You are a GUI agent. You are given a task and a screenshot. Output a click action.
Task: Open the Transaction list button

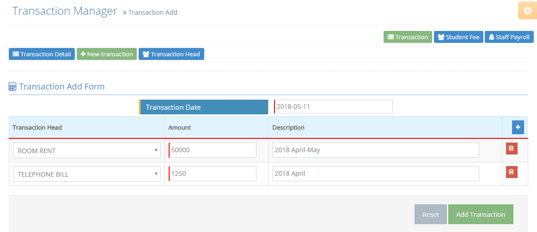pos(407,37)
